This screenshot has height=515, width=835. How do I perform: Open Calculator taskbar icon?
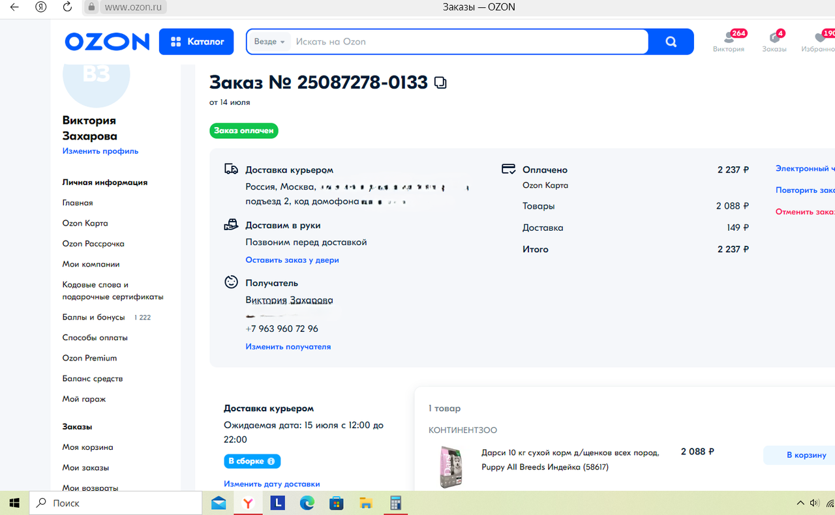tap(395, 503)
